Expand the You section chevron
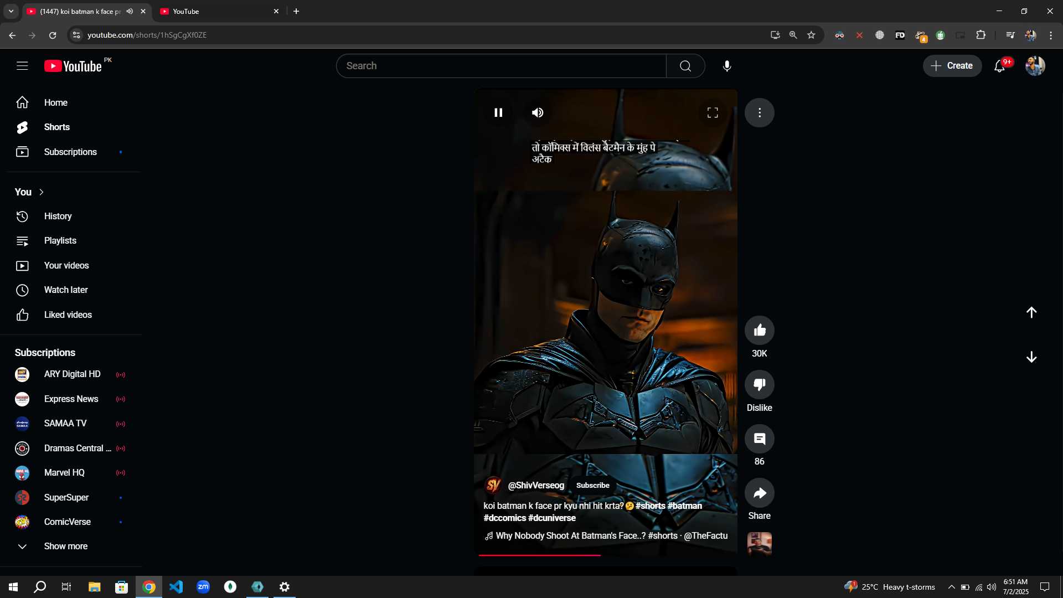Screen dimensions: 1063x598 click(x=42, y=192)
